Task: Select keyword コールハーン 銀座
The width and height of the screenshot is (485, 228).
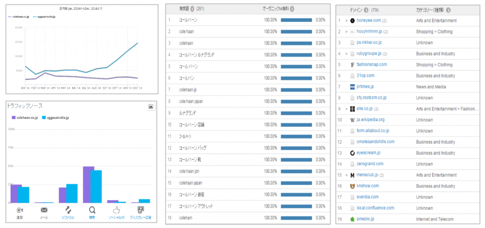Action: 192,195
